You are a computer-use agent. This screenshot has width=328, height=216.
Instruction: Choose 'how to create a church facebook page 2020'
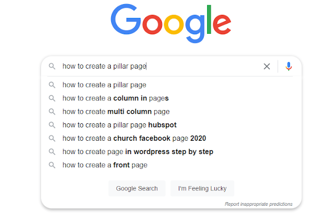(134, 138)
